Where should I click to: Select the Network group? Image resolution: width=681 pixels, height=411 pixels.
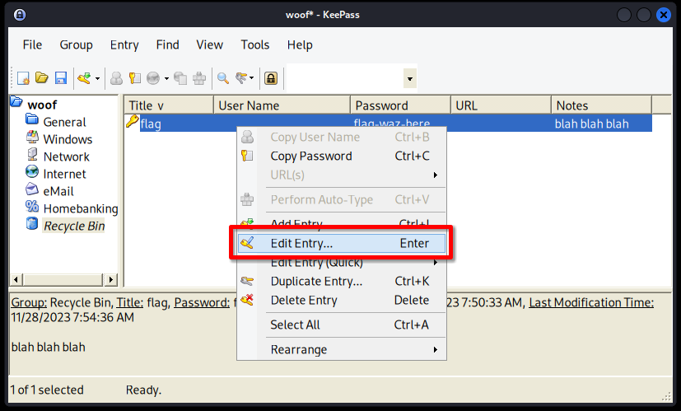67,156
